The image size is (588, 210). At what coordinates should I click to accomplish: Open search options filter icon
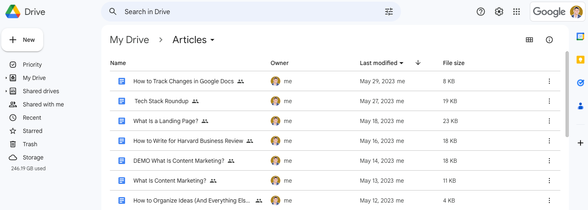click(389, 12)
